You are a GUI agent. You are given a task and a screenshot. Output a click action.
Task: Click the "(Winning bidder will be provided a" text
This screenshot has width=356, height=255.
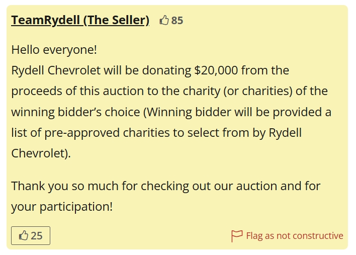[x=238, y=112]
